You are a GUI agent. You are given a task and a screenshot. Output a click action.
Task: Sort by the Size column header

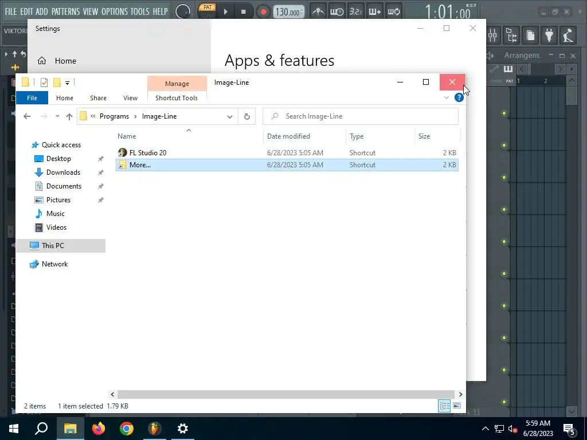pos(437,136)
